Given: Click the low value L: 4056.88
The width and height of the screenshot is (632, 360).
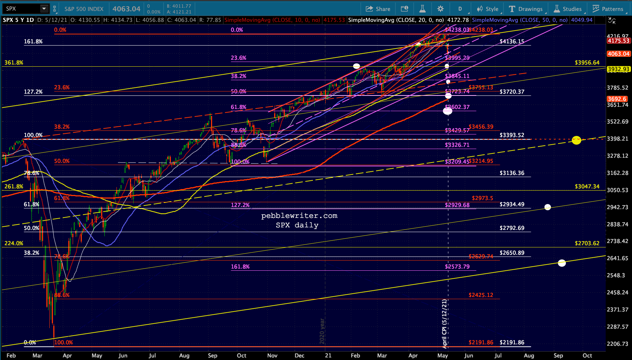Looking at the screenshot, I should (x=150, y=20).
